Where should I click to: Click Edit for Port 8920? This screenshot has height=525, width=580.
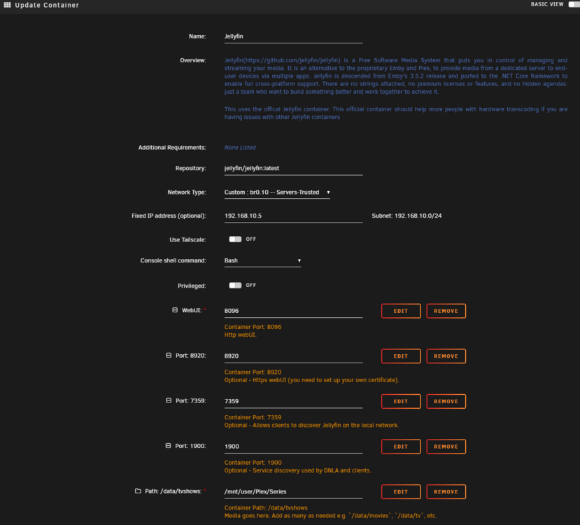(401, 356)
